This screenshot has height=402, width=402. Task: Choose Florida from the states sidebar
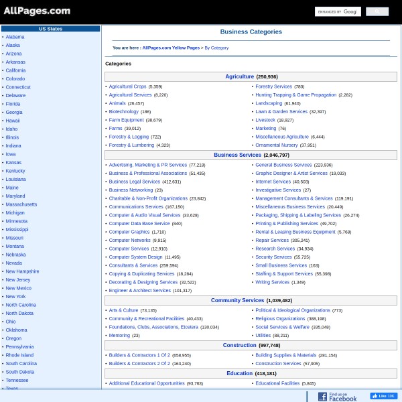click(x=13, y=104)
